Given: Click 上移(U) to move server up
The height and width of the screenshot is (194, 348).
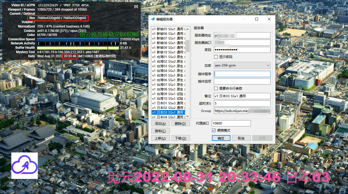Looking at the screenshot, I should coord(160,138).
